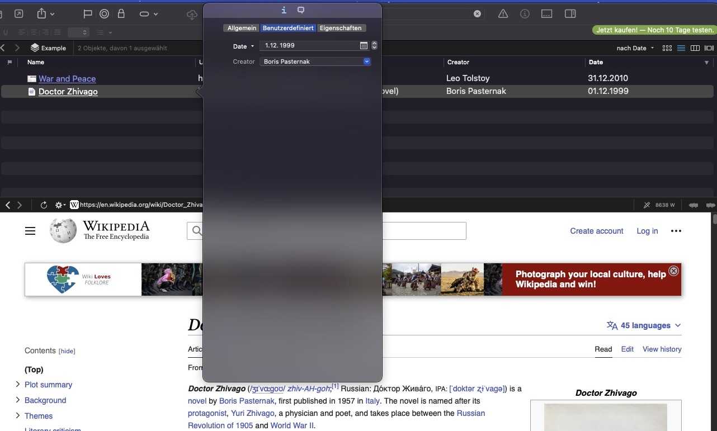Click the date stepper arrows
This screenshot has width=717, height=431.
point(375,46)
